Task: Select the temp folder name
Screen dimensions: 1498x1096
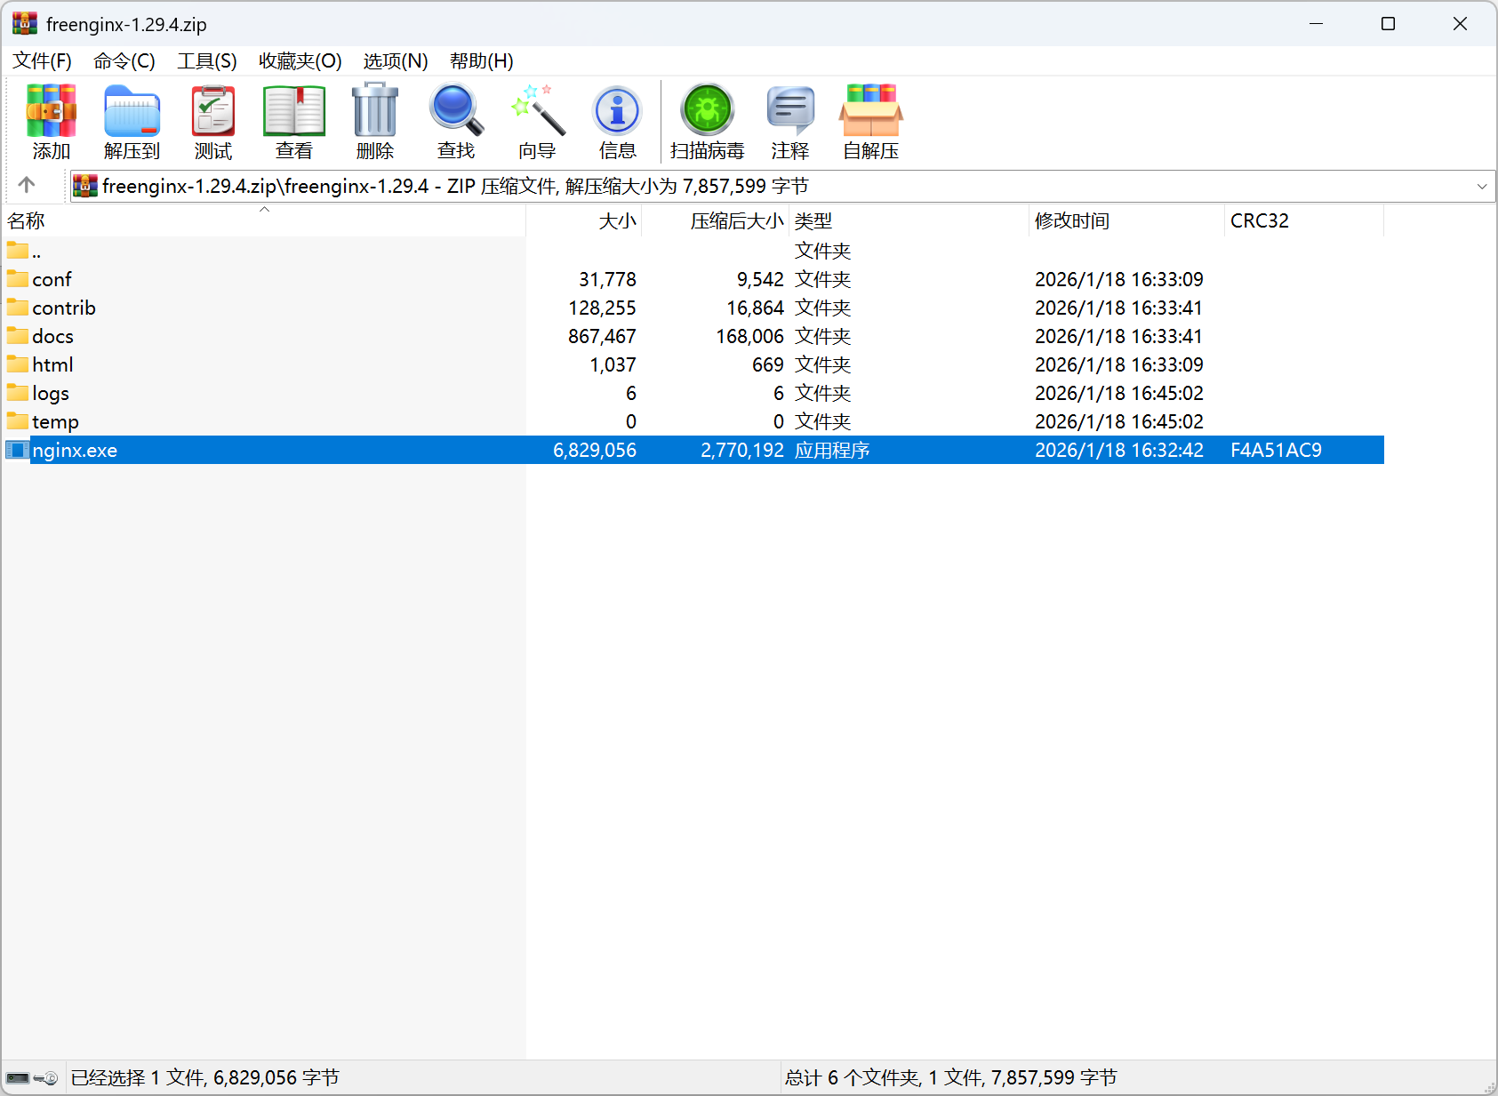Action: [x=55, y=421]
